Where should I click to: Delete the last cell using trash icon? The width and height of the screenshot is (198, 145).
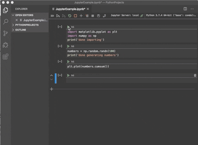click(x=195, y=75)
